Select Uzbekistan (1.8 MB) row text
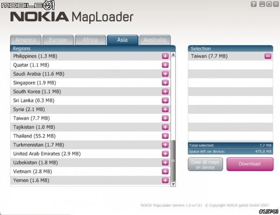280x215 pixels. click(35, 163)
